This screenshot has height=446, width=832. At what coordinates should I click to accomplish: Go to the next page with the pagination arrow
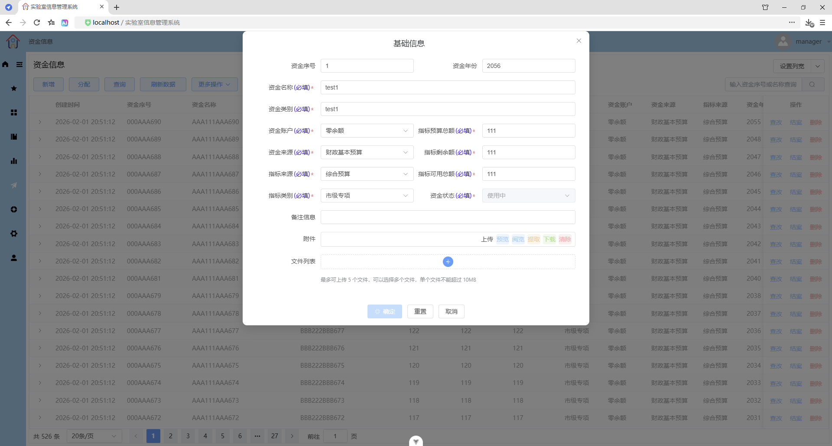(x=292, y=436)
